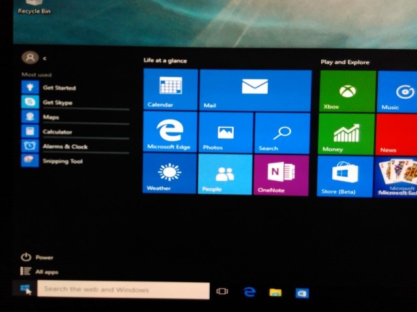Open the Store (Beta) tile
417x312 pixels.
(x=345, y=176)
